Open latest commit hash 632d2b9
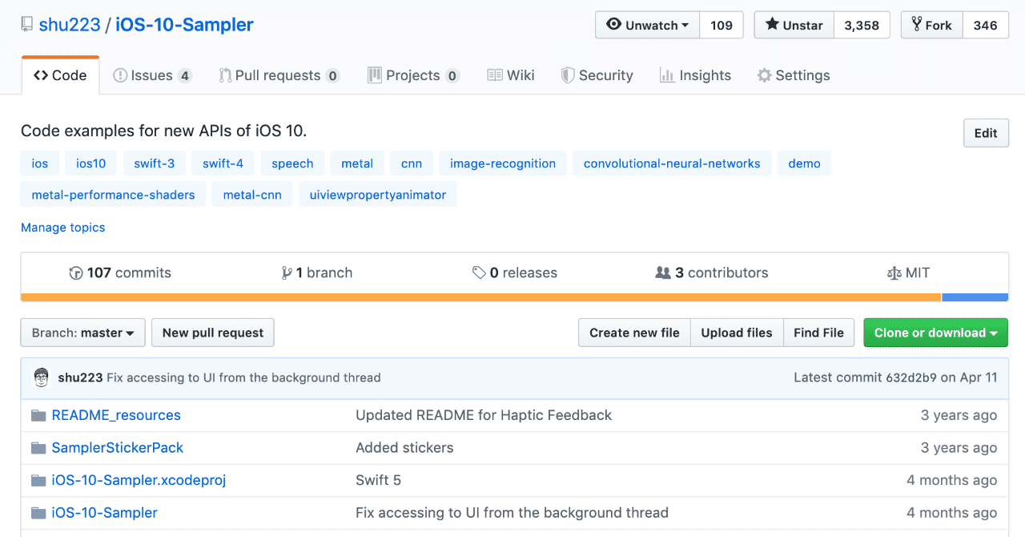Image resolution: width=1025 pixels, height=537 pixels. click(x=910, y=378)
